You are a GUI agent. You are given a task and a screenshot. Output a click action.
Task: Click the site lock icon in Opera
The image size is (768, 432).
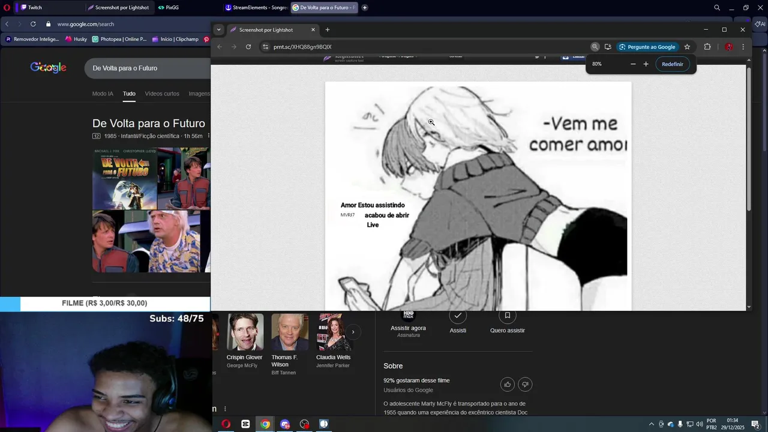coord(49,24)
